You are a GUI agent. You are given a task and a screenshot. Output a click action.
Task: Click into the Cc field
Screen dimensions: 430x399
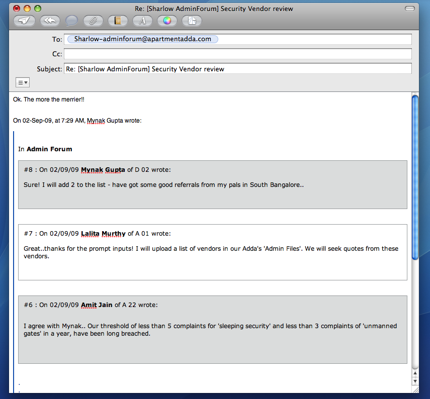[x=238, y=54]
